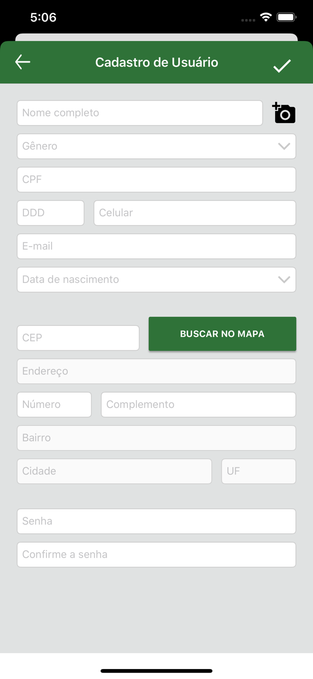Focus the E-mail input field
The width and height of the screenshot is (313, 679).
[x=156, y=246]
